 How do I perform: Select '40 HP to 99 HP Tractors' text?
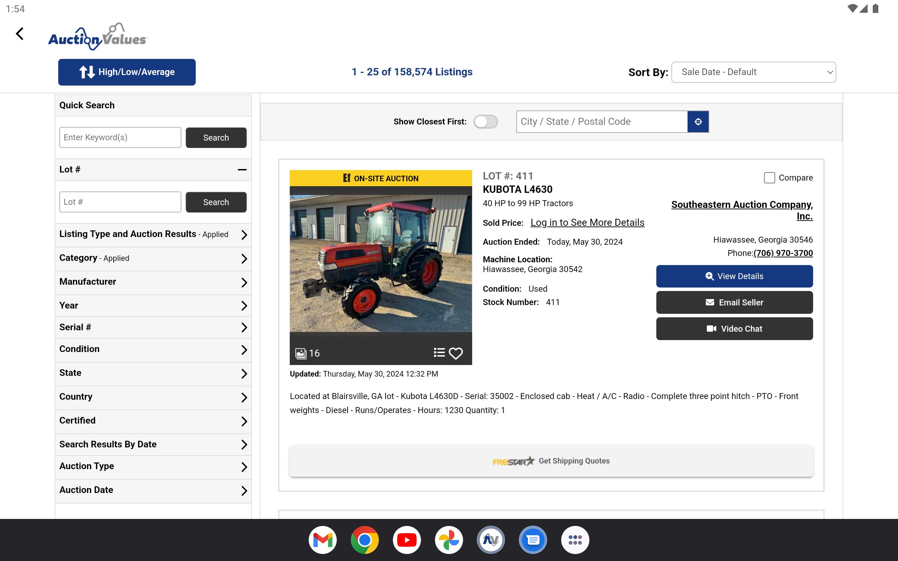(528, 203)
